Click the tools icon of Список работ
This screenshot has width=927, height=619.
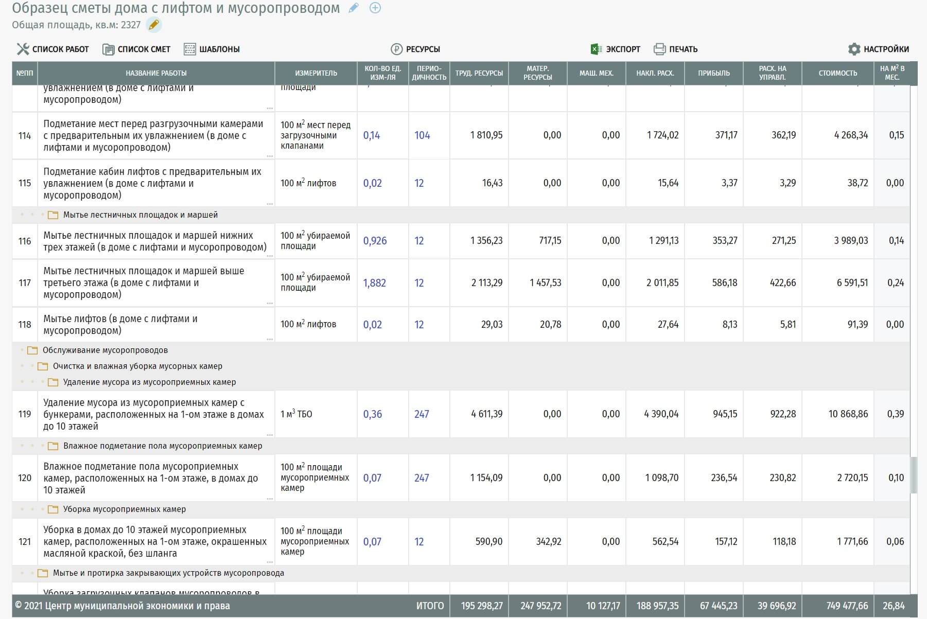23,49
